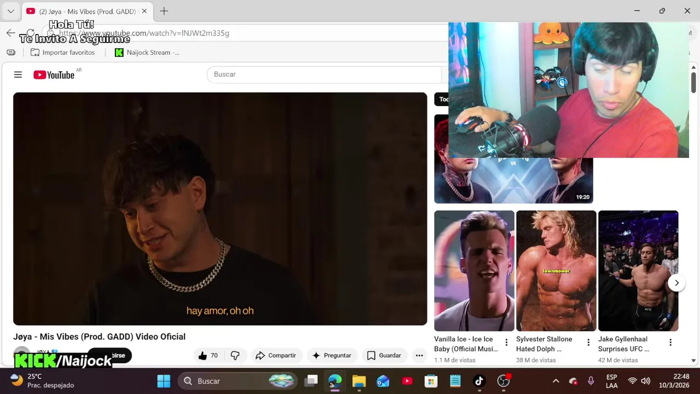This screenshot has height=394, width=700.
Task: Open the Jake Gyllenhaal short thumbnail
Action: pyautogui.click(x=638, y=271)
